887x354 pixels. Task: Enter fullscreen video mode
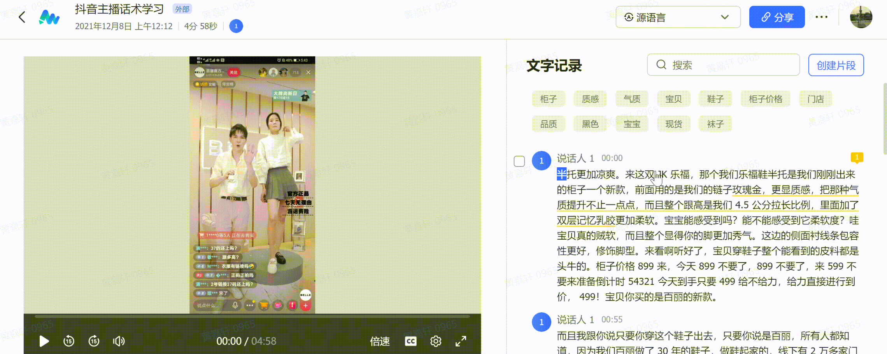click(x=461, y=341)
